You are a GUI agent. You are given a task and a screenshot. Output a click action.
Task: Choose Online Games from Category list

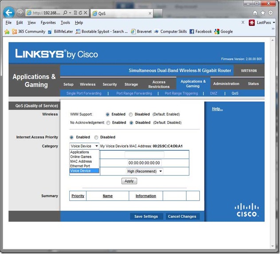(x=84, y=157)
